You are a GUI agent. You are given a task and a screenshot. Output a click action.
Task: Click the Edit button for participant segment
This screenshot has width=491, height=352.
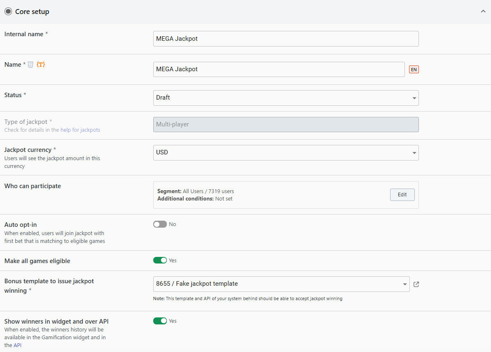[x=402, y=195]
